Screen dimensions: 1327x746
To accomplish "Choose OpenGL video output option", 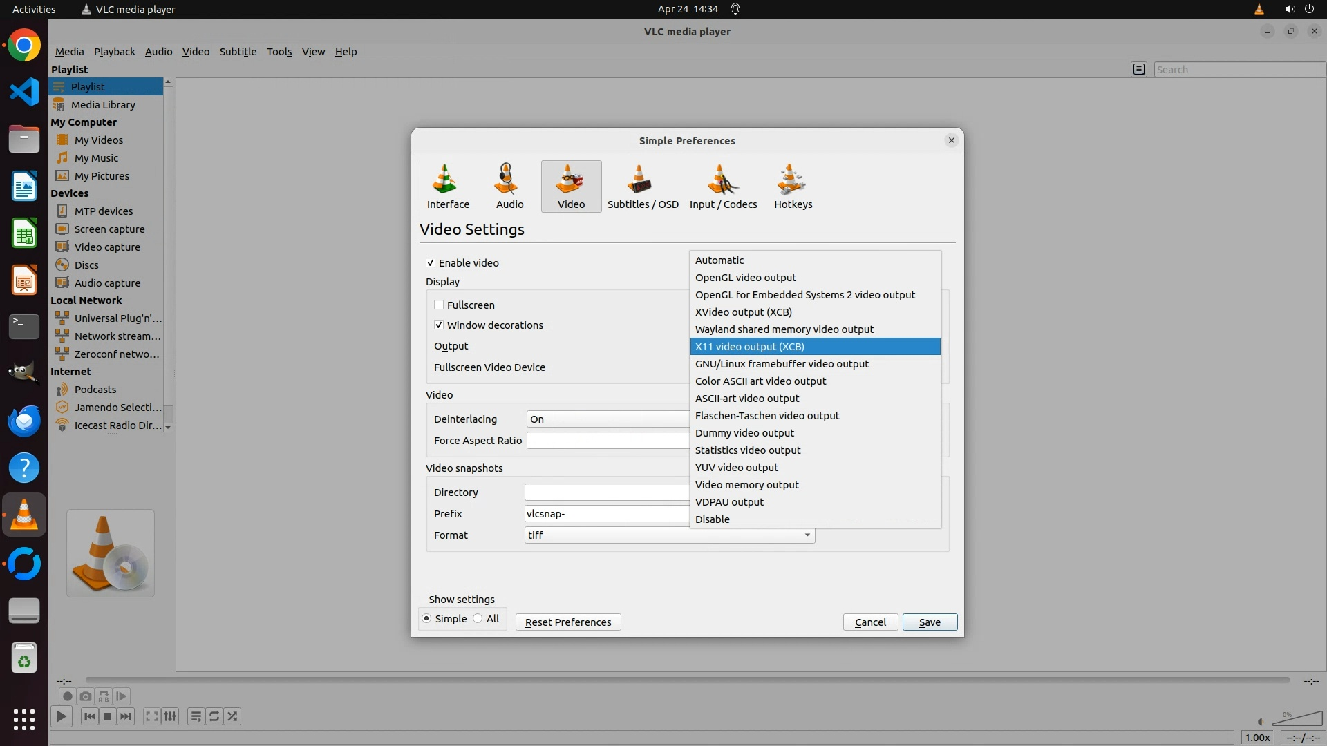I will (745, 278).
